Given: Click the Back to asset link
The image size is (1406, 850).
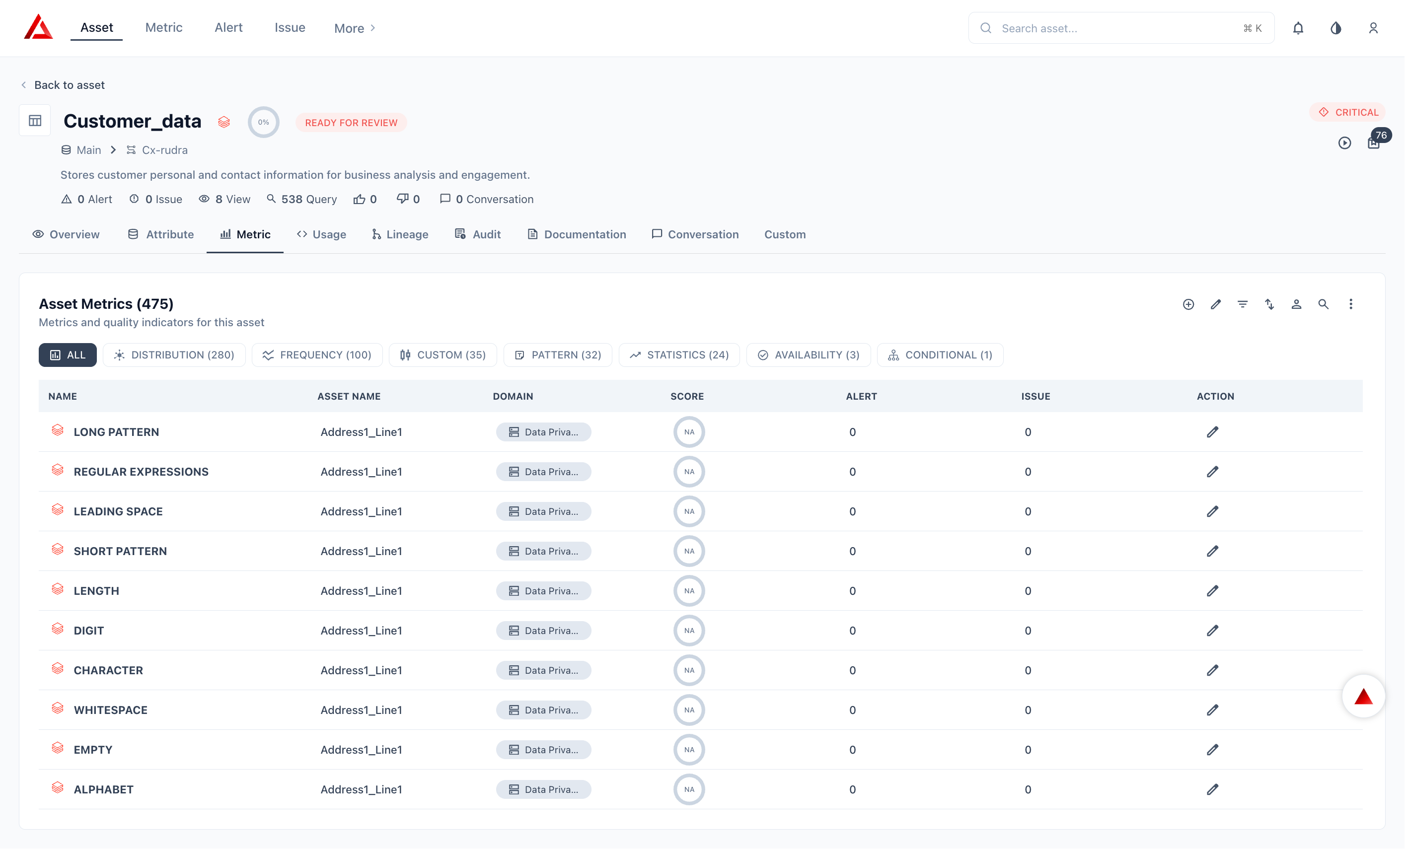Looking at the screenshot, I should pyautogui.click(x=63, y=85).
